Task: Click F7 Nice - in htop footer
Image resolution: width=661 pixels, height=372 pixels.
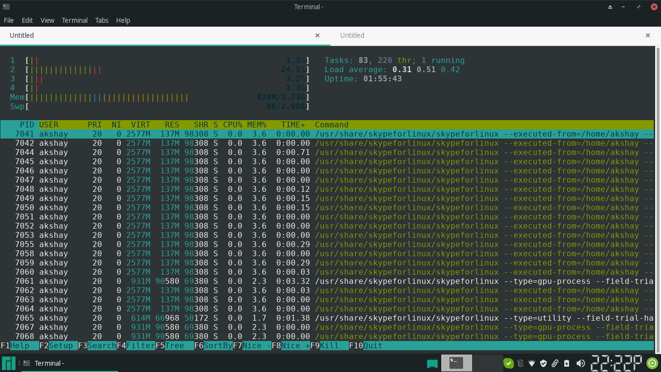Action: coord(252,346)
